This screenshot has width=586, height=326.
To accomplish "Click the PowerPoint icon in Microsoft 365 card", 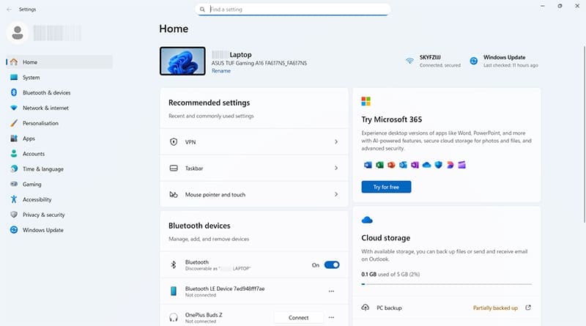I will (391, 165).
